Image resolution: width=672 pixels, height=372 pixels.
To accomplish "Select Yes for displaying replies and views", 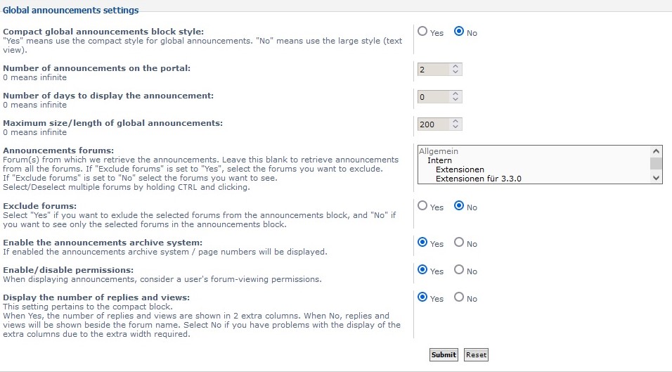I will click(422, 297).
